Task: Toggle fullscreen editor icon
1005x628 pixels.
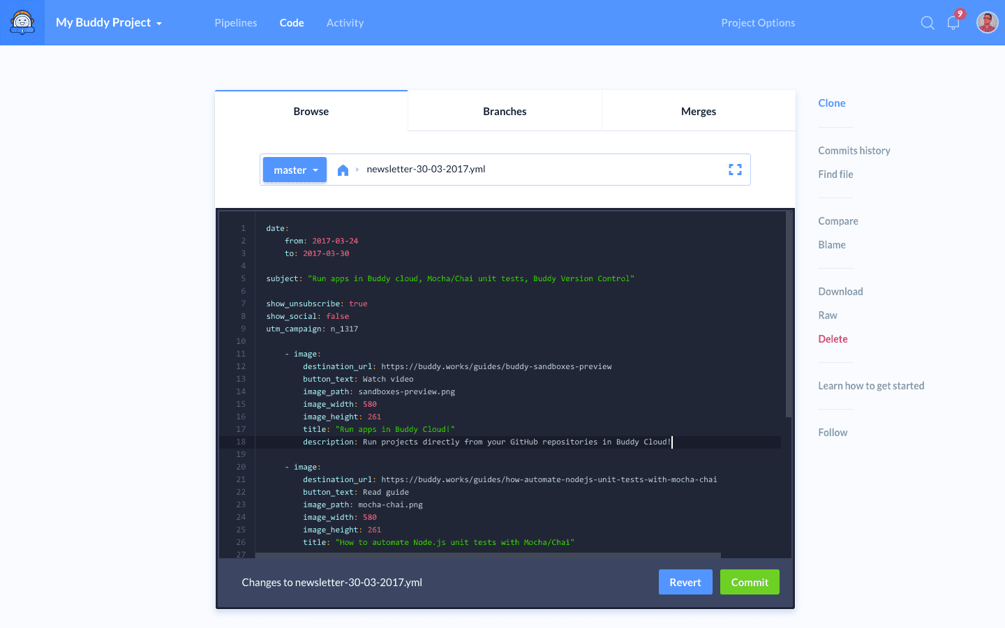Action: coord(735,170)
